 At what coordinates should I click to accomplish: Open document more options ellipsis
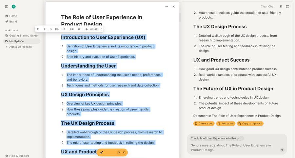[x=167, y=7]
